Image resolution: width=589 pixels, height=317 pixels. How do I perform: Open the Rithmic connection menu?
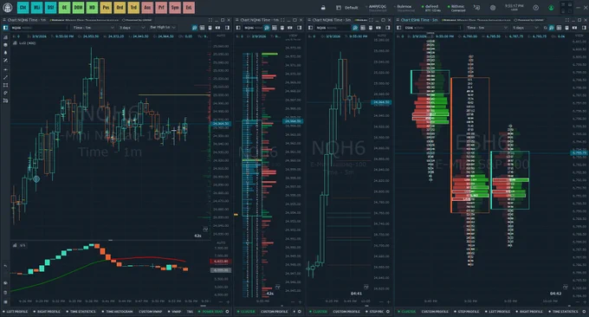point(457,8)
